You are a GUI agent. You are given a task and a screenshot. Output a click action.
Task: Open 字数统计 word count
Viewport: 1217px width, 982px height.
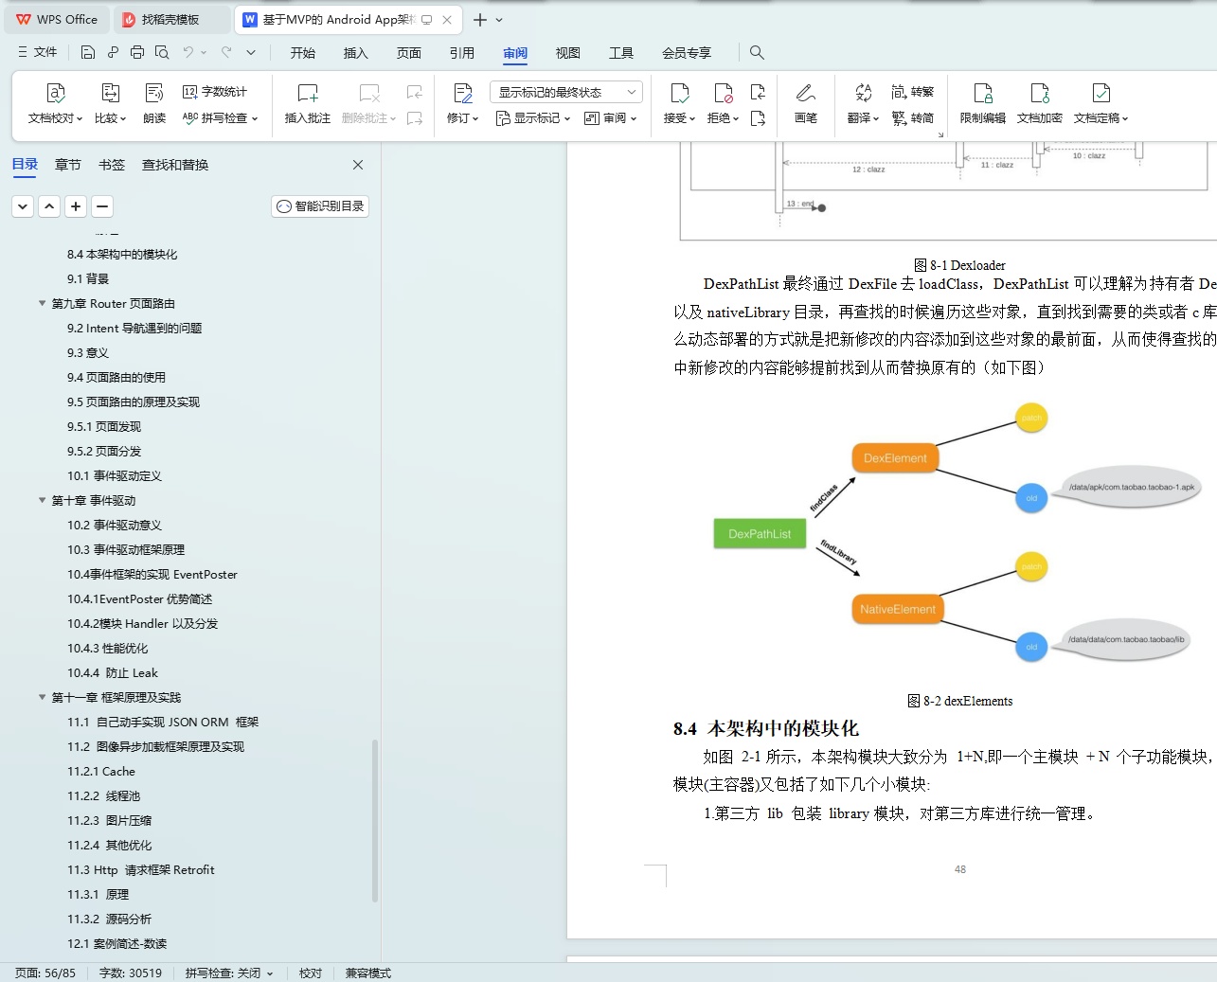coord(215,92)
